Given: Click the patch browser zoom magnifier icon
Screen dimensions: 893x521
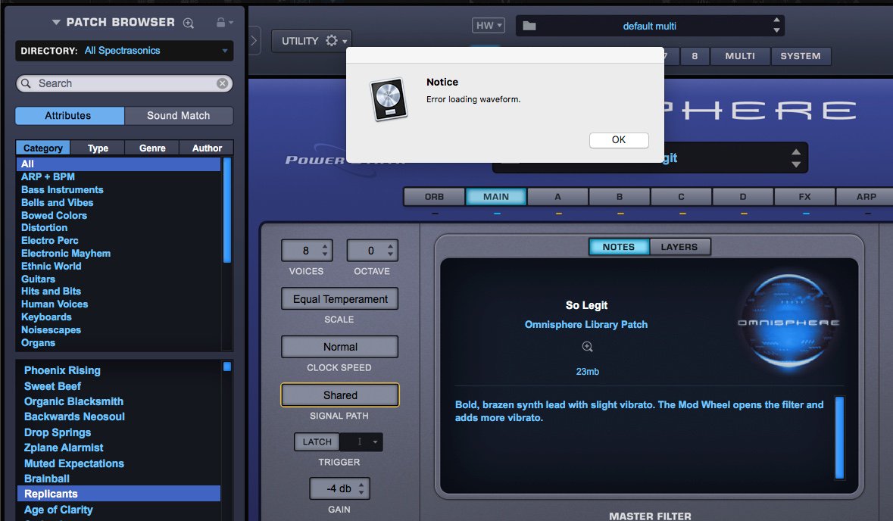Looking at the screenshot, I should tap(189, 23).
